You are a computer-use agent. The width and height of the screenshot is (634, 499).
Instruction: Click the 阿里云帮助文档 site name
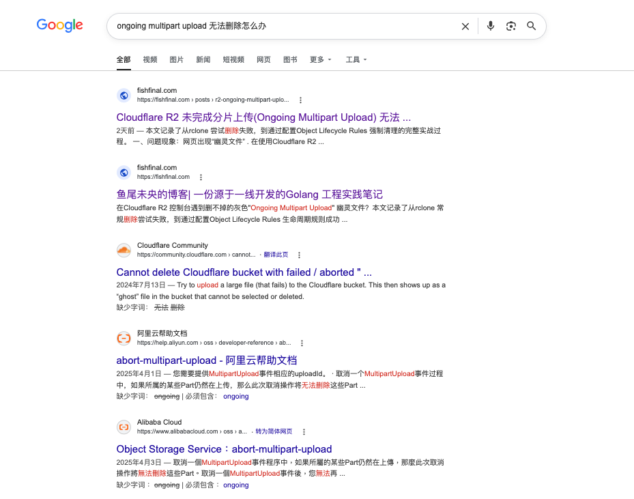pos(162,333)
